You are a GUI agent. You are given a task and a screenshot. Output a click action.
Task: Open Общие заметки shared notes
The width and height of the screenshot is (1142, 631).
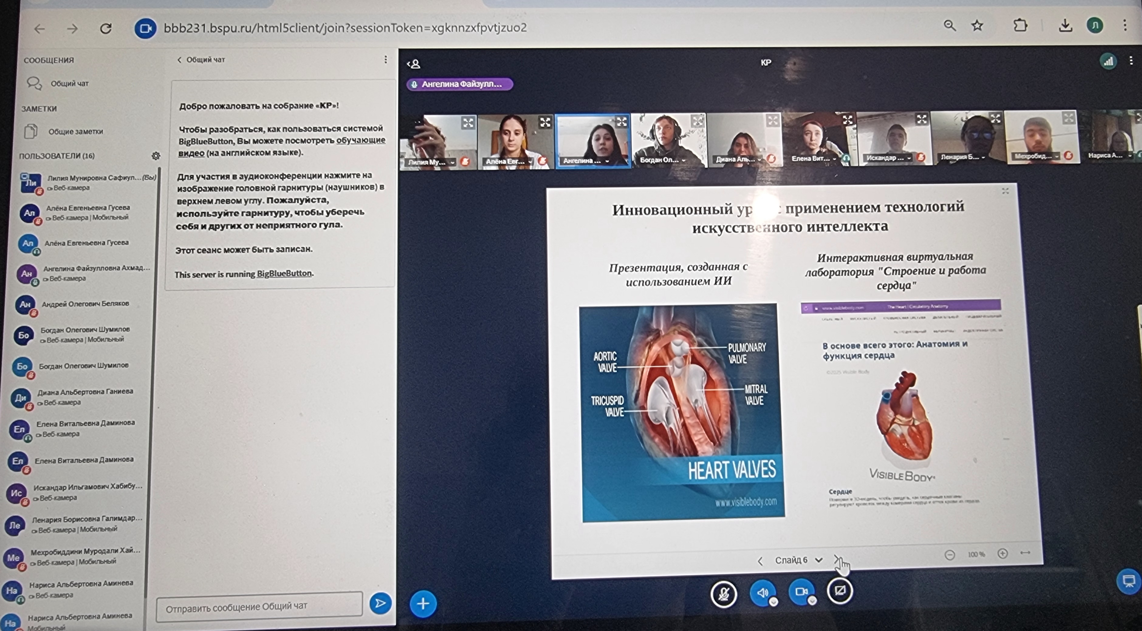(x=75, y=131)
